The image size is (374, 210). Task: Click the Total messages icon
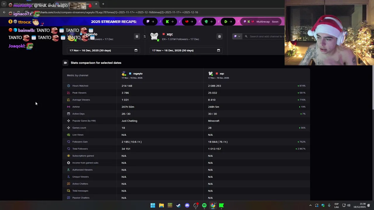click(68, 191)
